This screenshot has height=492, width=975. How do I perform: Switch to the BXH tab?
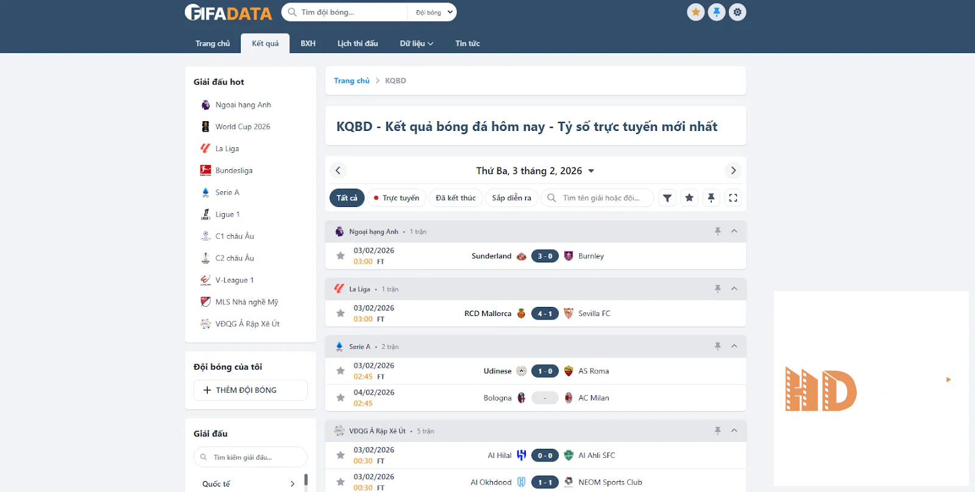(x=308, y=43)
